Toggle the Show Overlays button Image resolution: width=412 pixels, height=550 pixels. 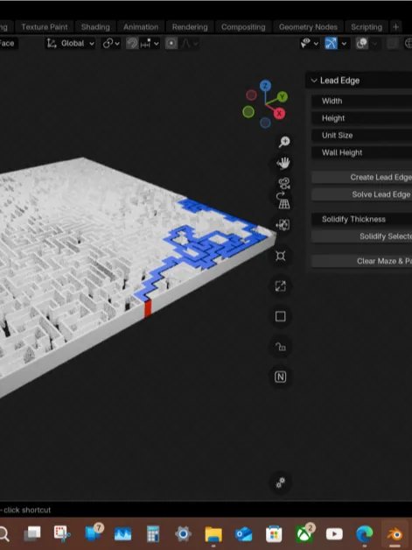(361, 44)
